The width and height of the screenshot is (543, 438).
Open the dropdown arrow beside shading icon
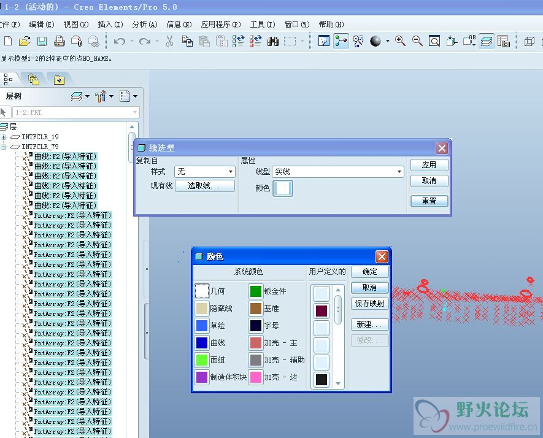[388, 41]
